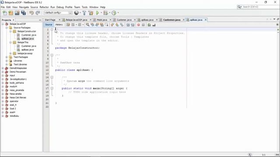Collapse the code fold at line 1
Image resolution: width=280 pixels, height=157 pixels.
52,29
